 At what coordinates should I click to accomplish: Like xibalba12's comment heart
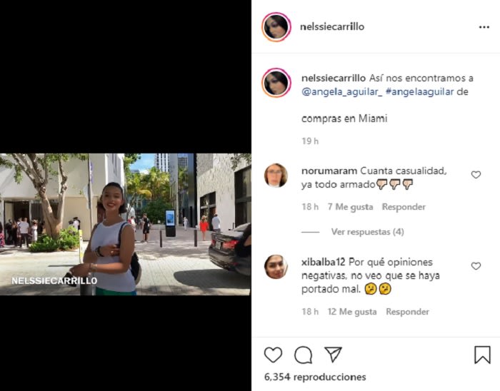pyautogui.click(x=476, y=266)
